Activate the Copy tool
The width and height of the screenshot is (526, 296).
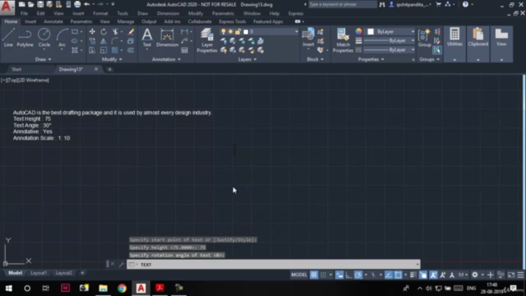tap(92, 41)
